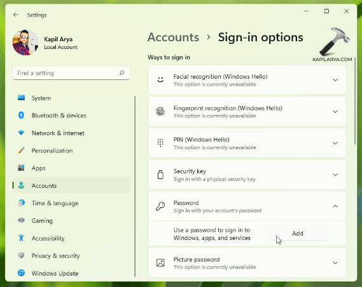Viewport: 362px width, 287px height.
Task: Click the Accounts breadcrumb link
Action: 173,37
